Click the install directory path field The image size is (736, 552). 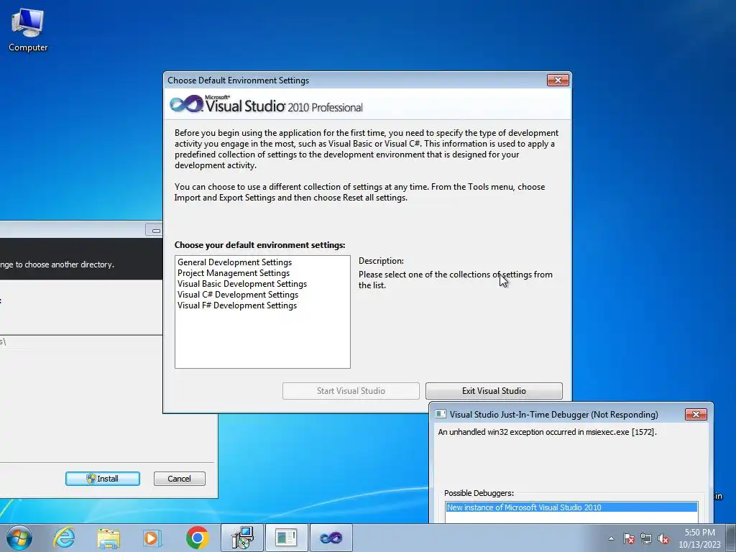tap(80, 341)
